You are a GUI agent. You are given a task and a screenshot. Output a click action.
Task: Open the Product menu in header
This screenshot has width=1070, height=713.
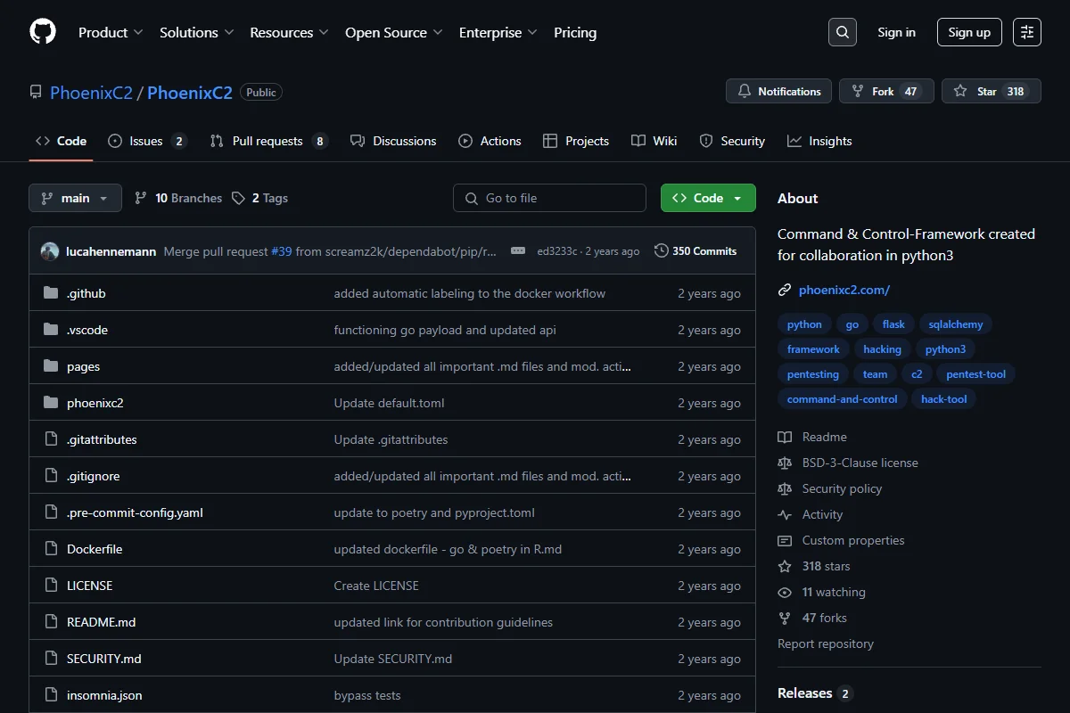(x=111, y=32)
